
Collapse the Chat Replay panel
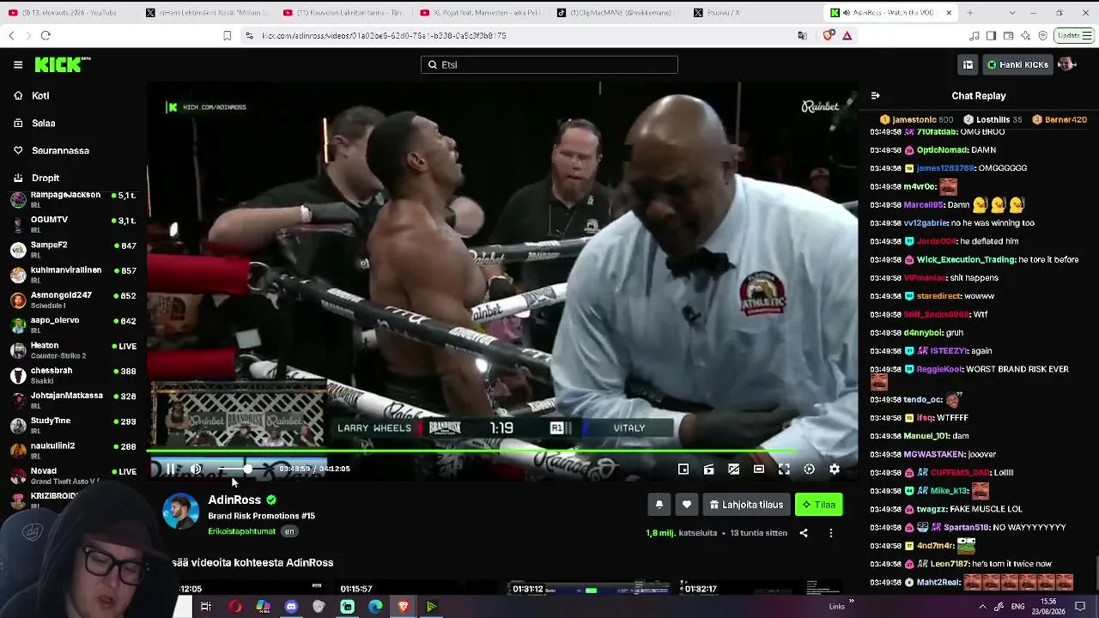tap(876, 96)
